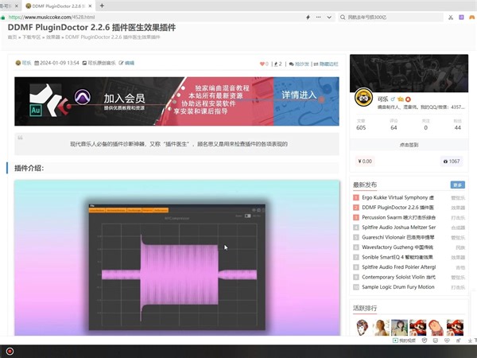
Task: Open Spitfire Audio Fred Poirier post
Action: [398, 267]
